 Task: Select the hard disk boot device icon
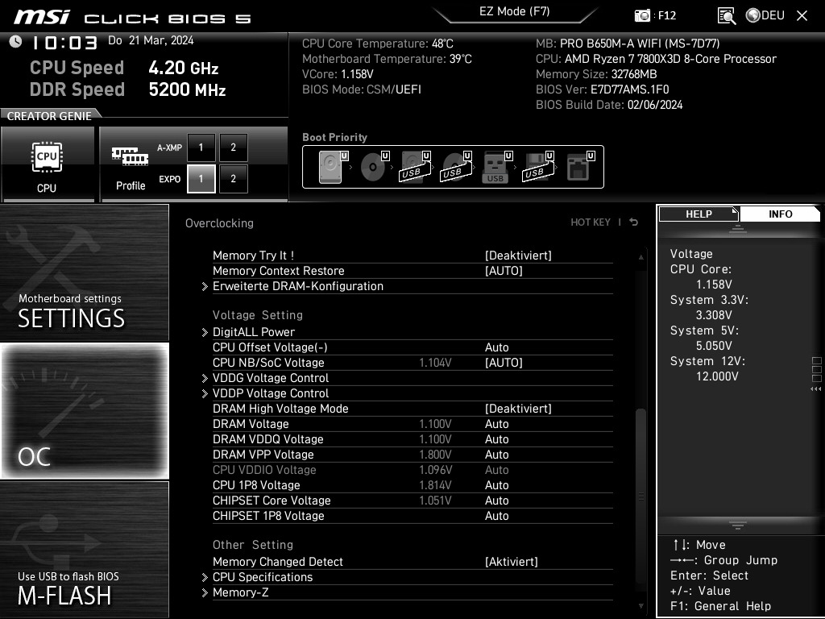tap(333, 167)
